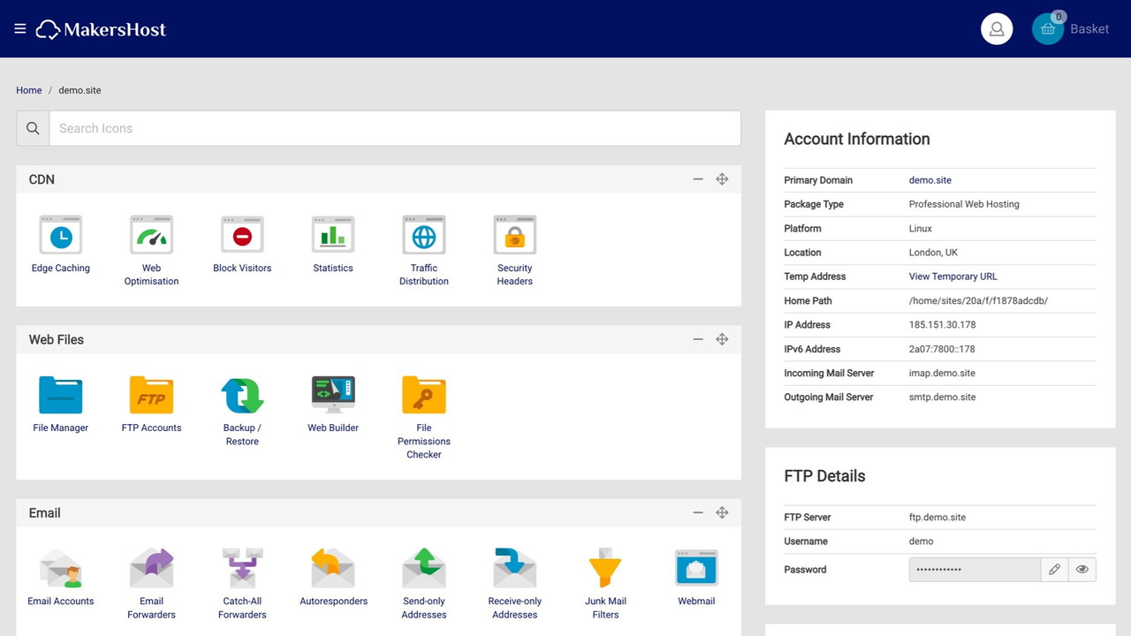Go to Home breadcrumb
The width and height of the screenshot is (1131, 636).
[x=29, y=90]
